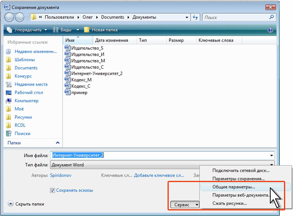Click the Word icon next to Интернет-Университет_2
The height and width of the screenshot is (216, 293).
coord(67,73)
